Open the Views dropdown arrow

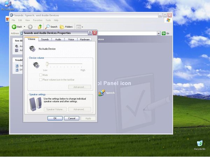pos(82,27)
